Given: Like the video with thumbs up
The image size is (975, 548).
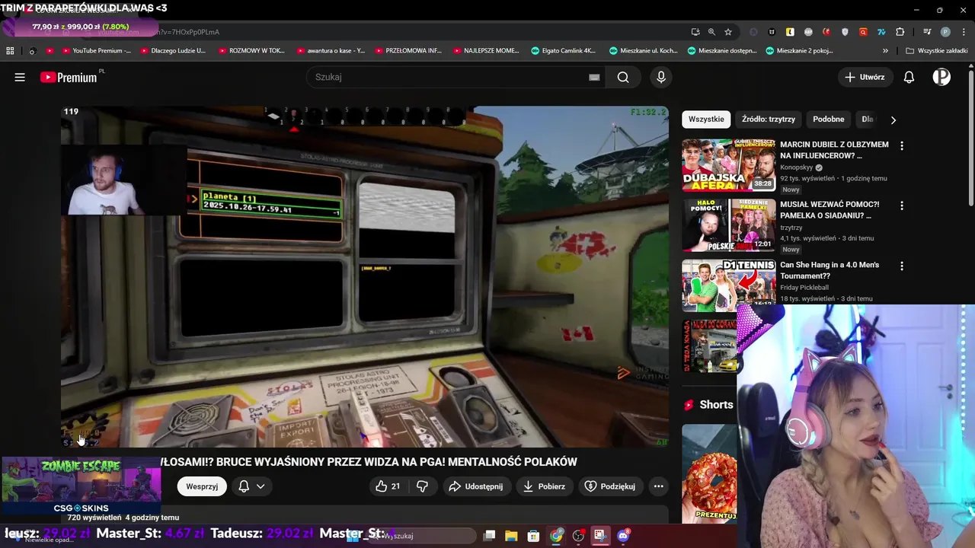Looking at the screenshot, I should pos(388,486).
